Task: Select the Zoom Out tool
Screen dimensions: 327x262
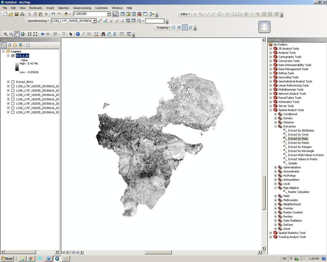Action: [11, 34]
